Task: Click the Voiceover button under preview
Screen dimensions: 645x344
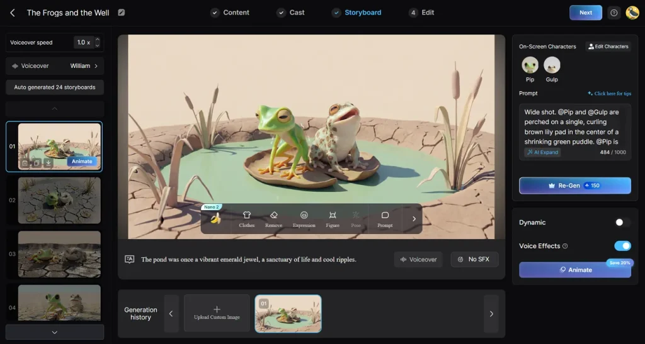Action: click(418, 260)
